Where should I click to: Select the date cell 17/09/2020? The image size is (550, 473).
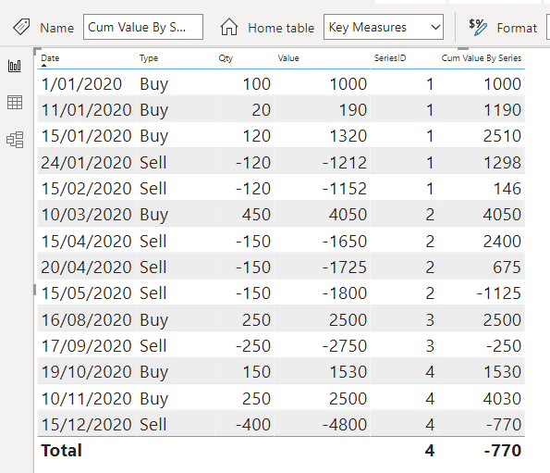pyautogui.click(x=86, y=346)
